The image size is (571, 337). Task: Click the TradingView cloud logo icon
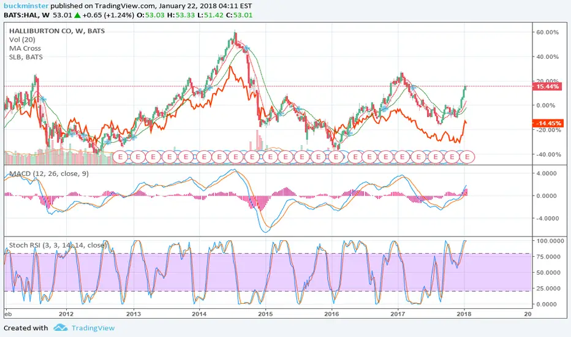(61, 328)
